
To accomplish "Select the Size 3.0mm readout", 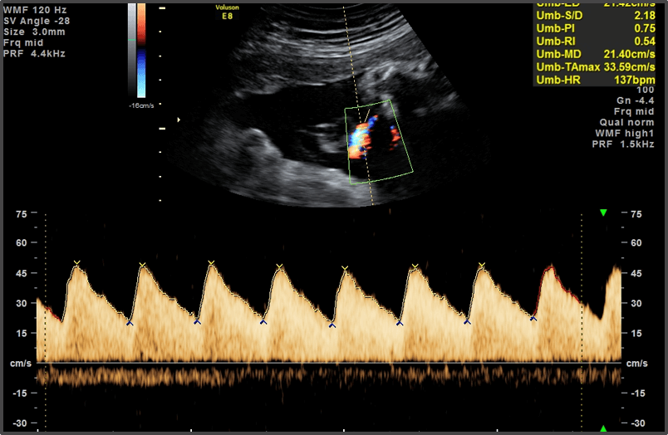I will click(34, 32).
